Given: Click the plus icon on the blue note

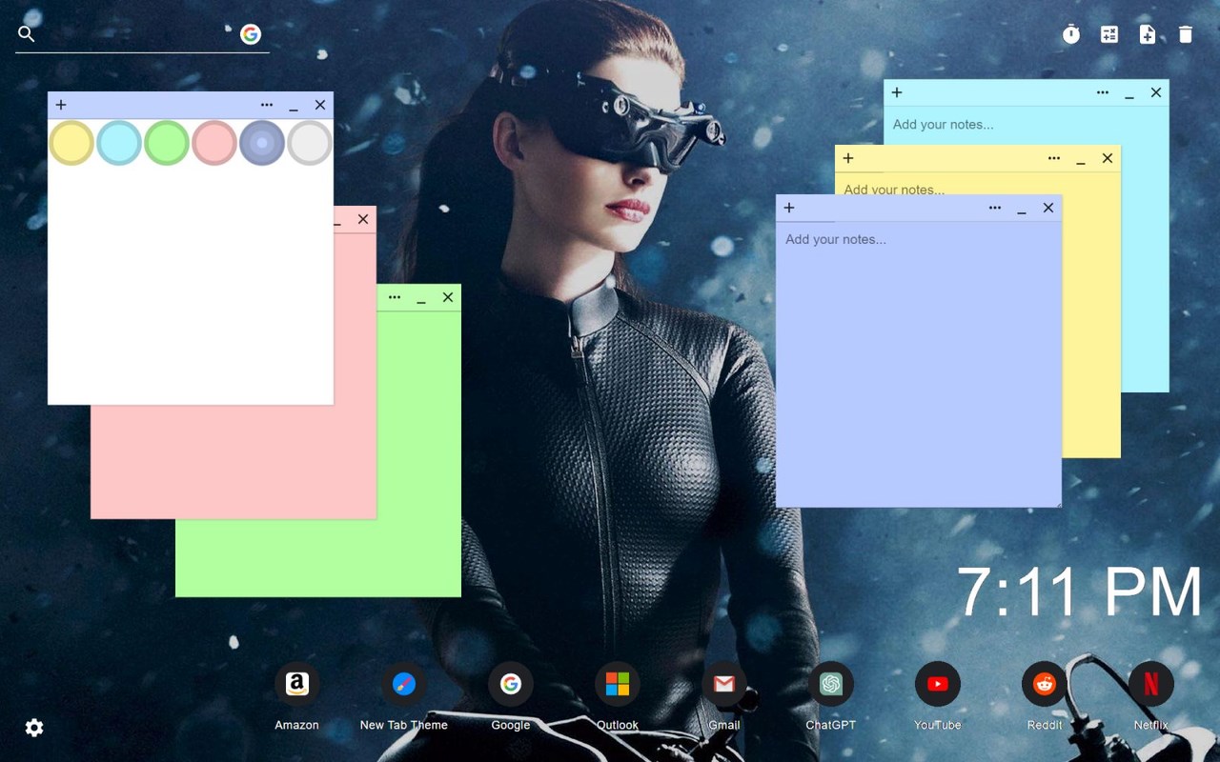Looking at the screenshot, I should [789, 208].
